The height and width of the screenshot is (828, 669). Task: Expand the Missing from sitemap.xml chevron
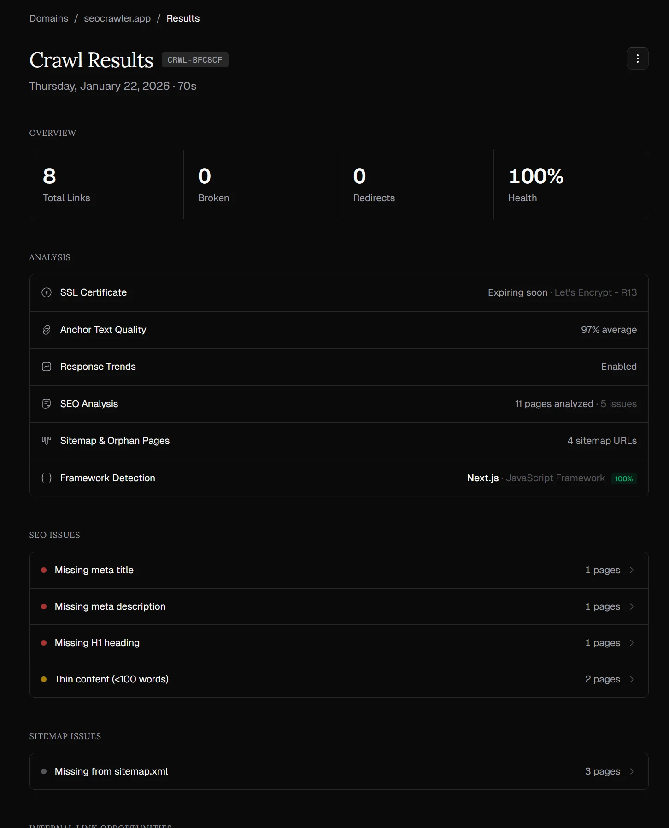pos(632,771)
